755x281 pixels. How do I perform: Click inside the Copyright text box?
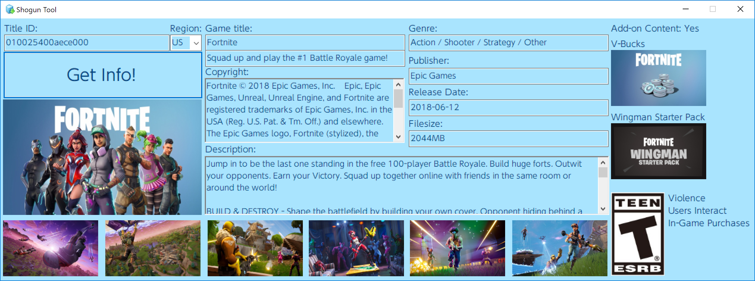coord(299,110)
